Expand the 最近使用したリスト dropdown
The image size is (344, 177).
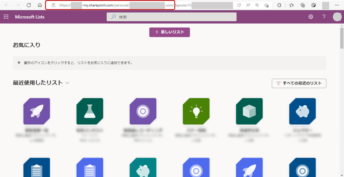click(x=67, y=83)
